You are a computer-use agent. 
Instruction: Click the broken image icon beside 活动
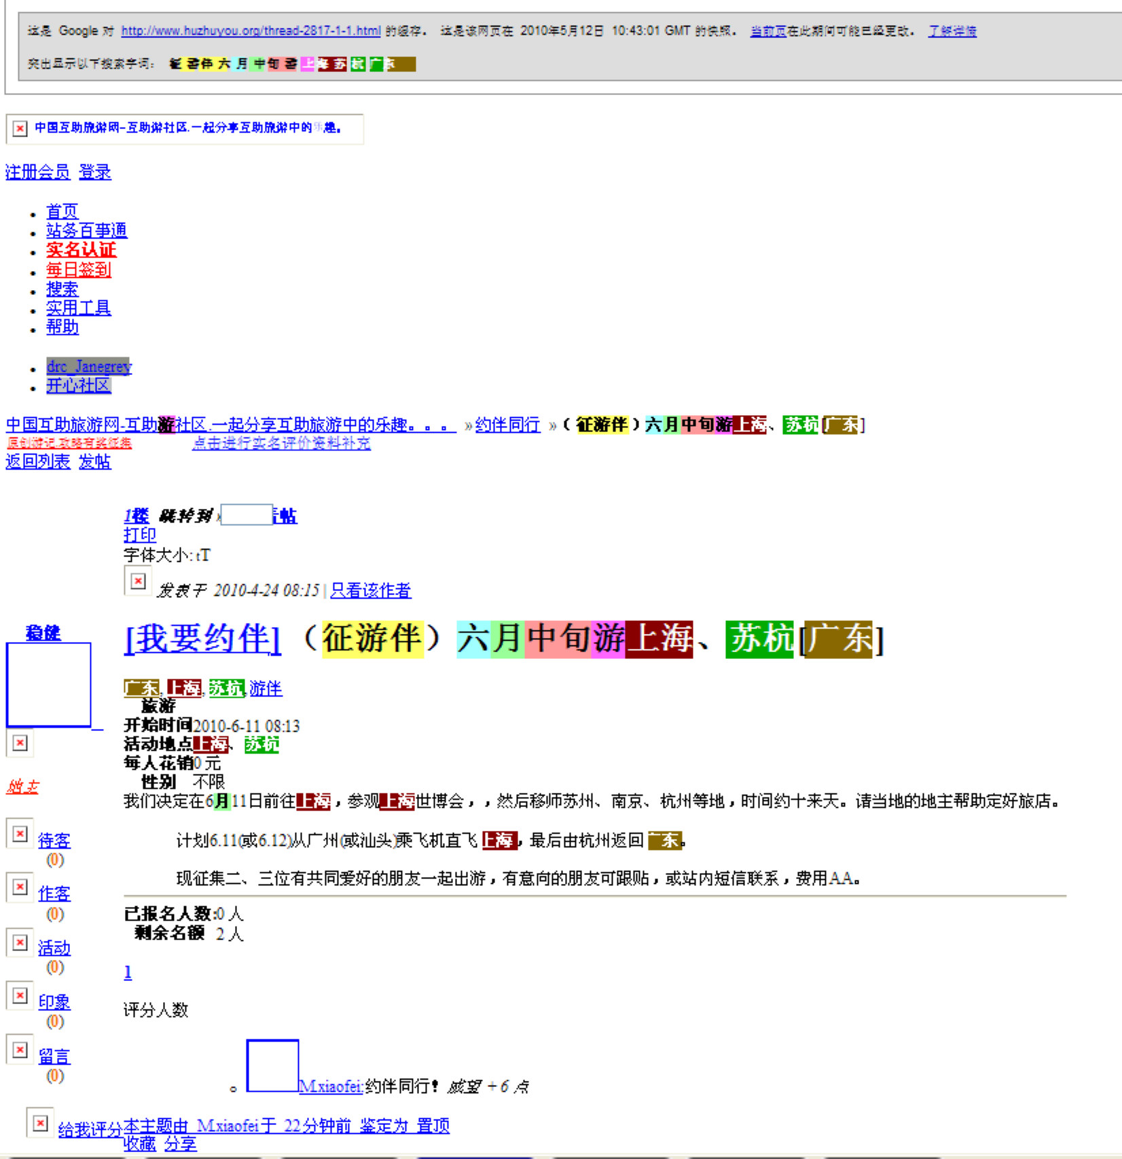[x=20, y=942]
